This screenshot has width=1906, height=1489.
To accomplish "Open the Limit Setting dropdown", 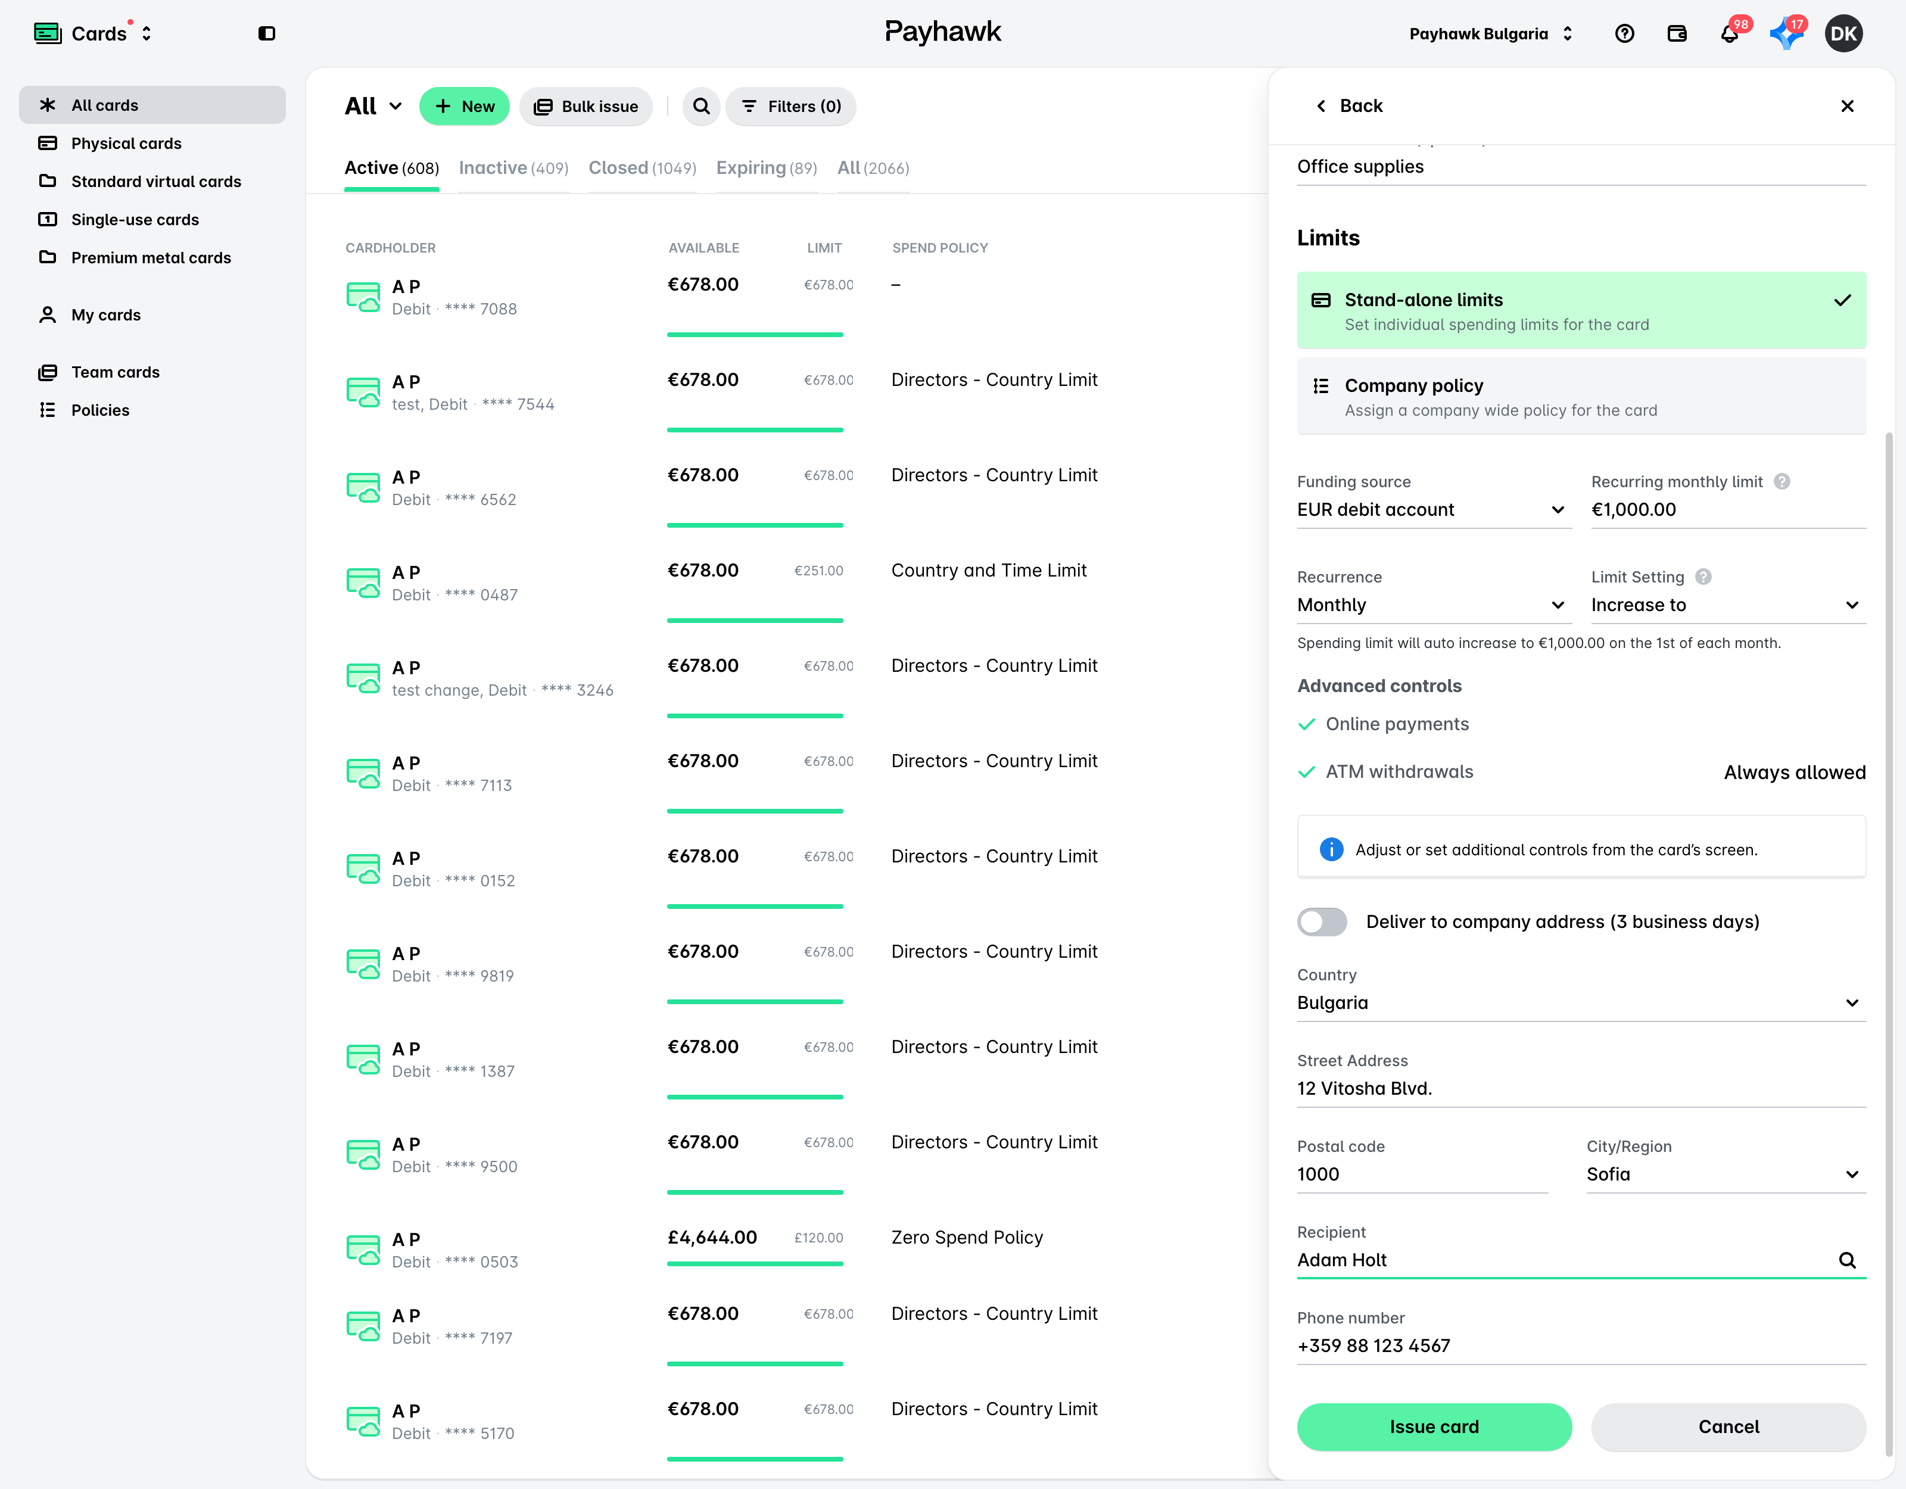I will coord(1728,605).
